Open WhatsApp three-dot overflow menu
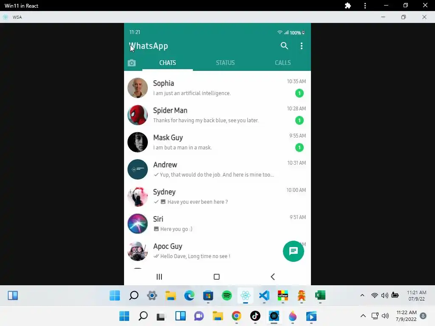435x326 pixels. (x=302, y=46)
